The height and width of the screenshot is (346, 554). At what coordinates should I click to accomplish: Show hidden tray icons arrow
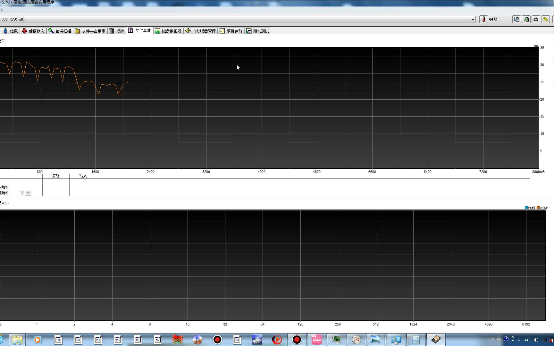coord(519,340)
